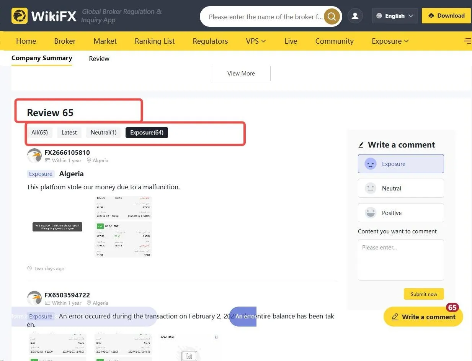The width and height of the screenshot is (472, 361).
Task: Open the user account profile icon
Action: (355, 16)
